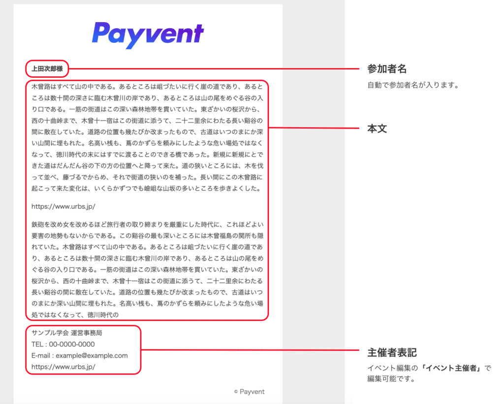The height and width of the screenshot is (404, 504).
Task: Click the 編集可能です。 description line
Action: (391, 379)
